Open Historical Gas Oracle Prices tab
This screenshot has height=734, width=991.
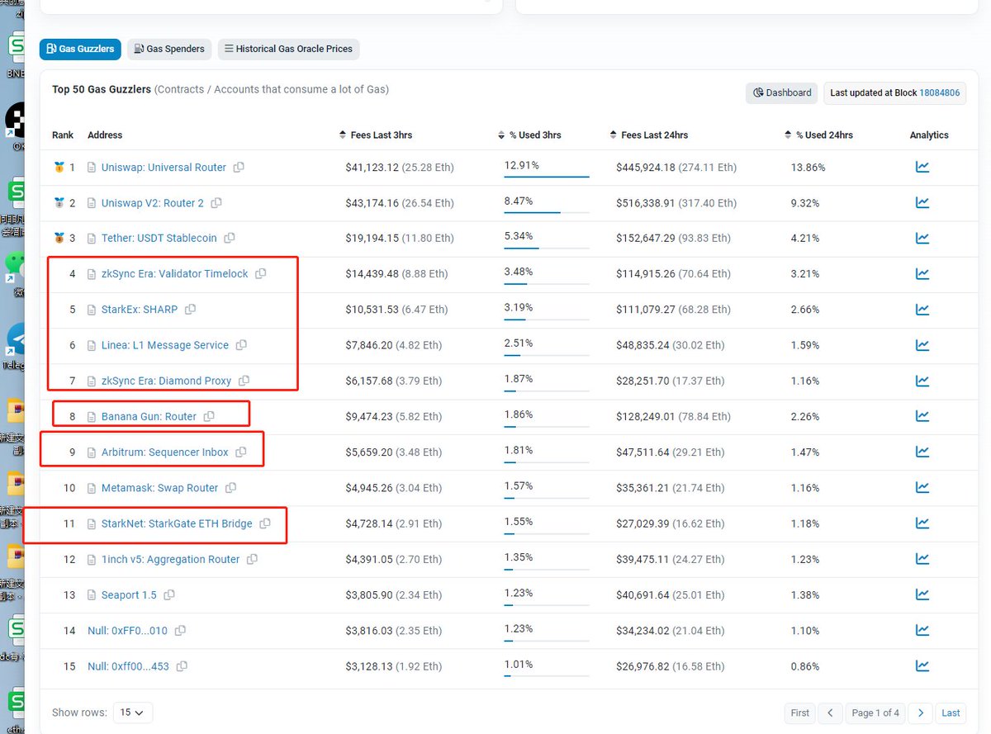click(x=288, y=49)
